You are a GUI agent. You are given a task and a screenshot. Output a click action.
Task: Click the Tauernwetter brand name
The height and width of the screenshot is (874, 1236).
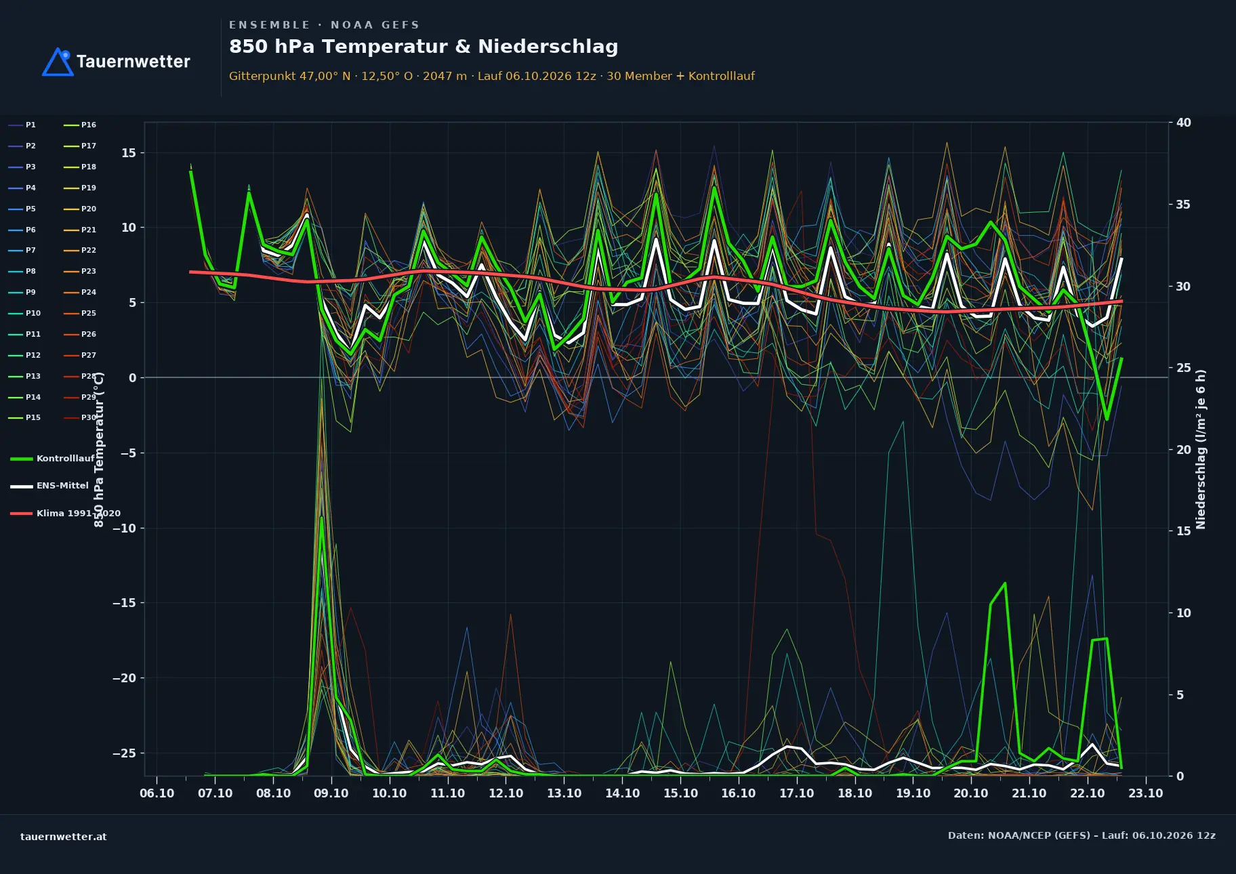coord(133,62)
